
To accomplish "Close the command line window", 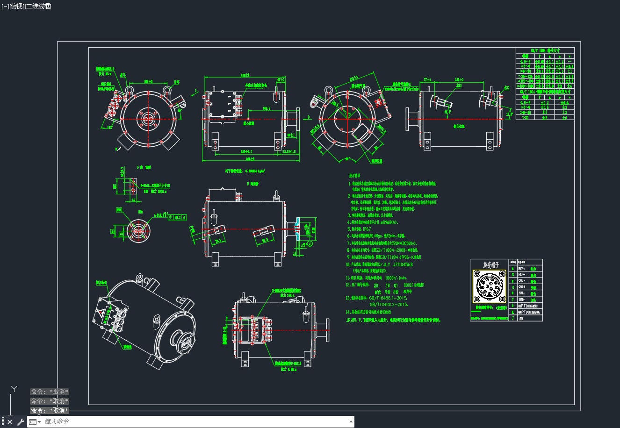I will click(10, 422).
